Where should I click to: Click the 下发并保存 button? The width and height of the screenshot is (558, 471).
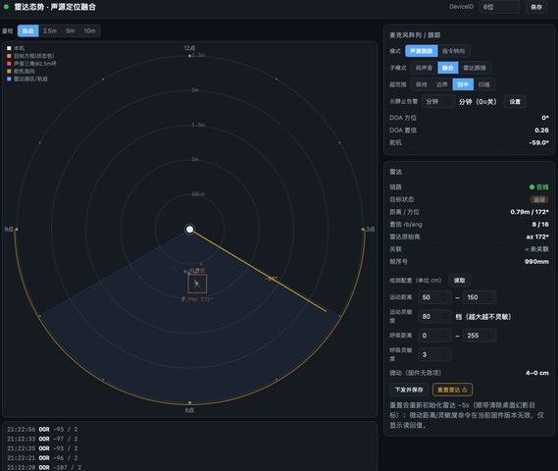point(409,390)
